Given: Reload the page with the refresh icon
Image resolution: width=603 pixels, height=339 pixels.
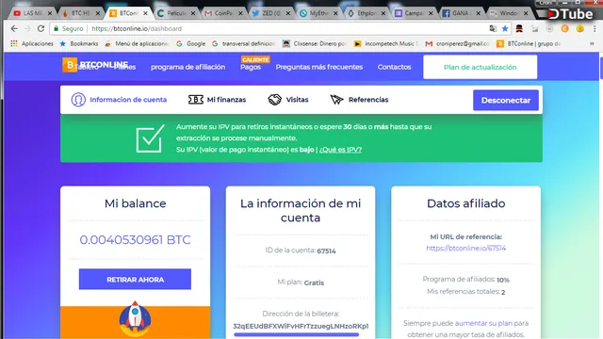Looking at the screenshot, I should (x=41, y=29).
